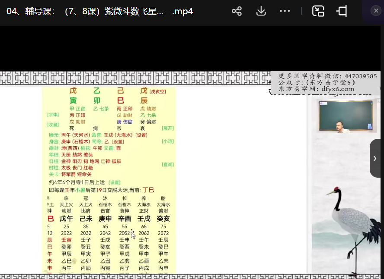The width and height of the screenshot is (384, 279).
Task: Click [设置] next to 司令 乙
Action: [118, 141]
